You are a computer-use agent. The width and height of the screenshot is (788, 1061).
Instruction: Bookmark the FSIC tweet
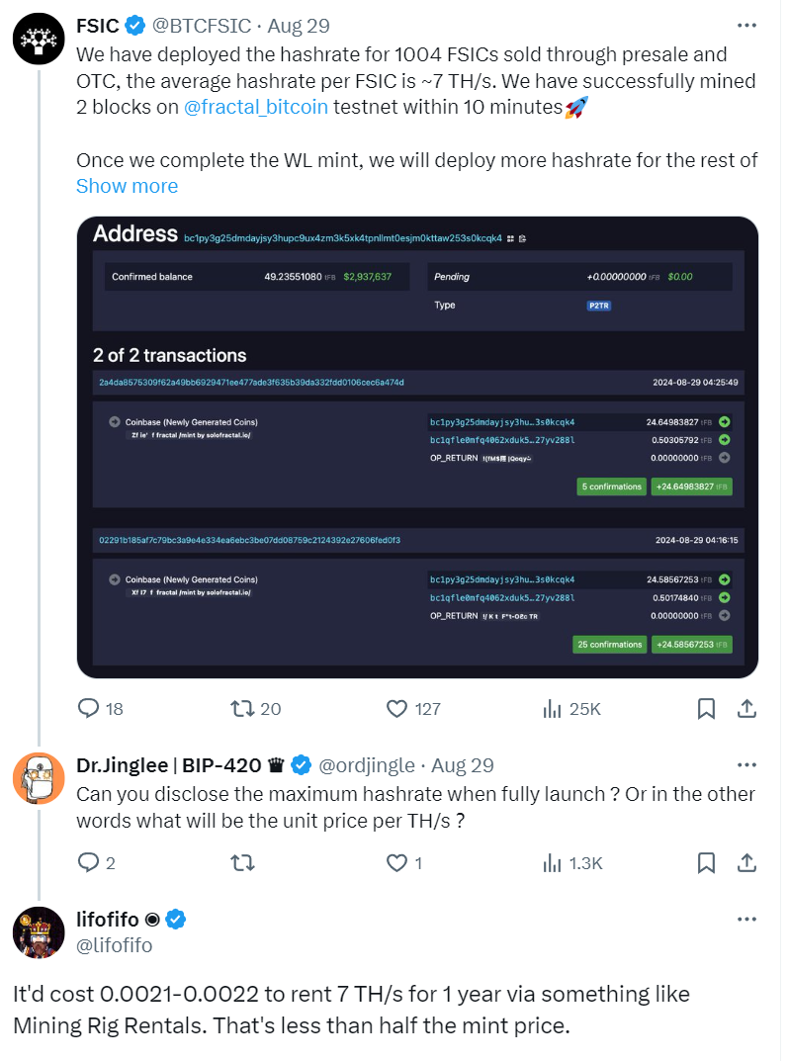click(x=706, y=708)
